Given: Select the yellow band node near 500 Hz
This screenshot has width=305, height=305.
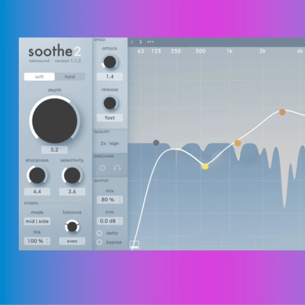Looking at the screenshot, I should [x=205, y=166].
